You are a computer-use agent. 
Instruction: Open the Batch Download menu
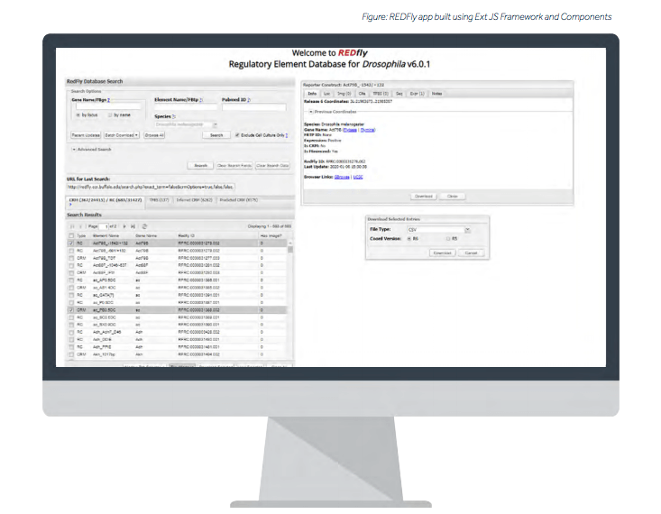[122, 135]
